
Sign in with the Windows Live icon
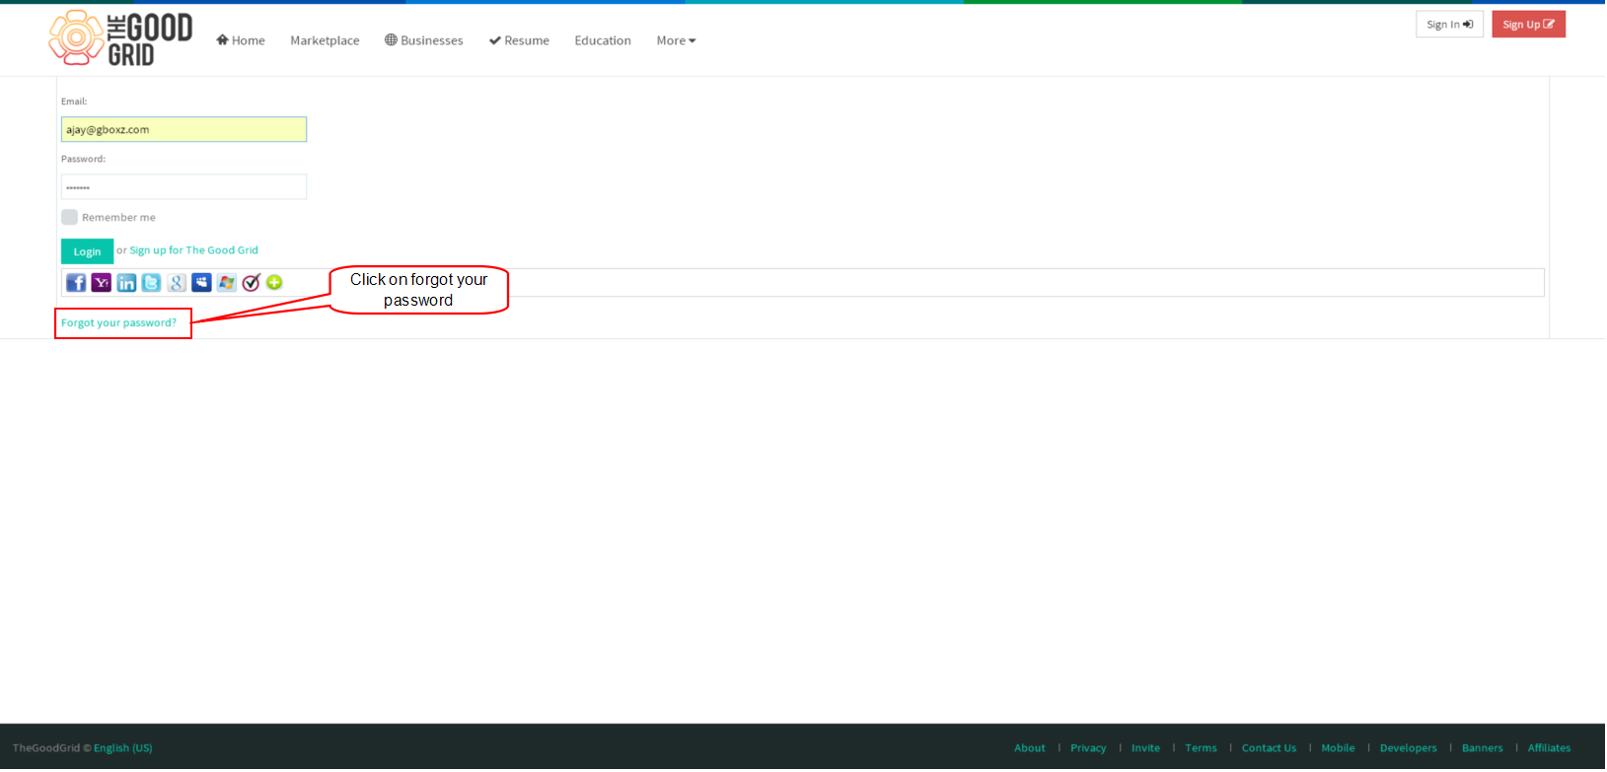[227, 283]
